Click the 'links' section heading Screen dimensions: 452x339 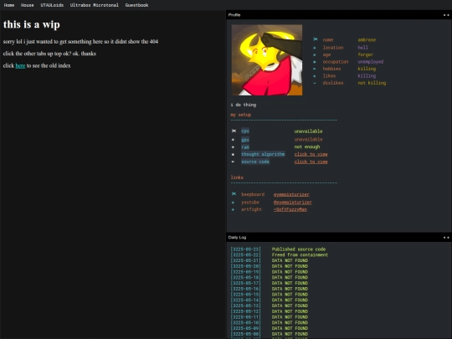pyautogui.click(x=237, y=177)
